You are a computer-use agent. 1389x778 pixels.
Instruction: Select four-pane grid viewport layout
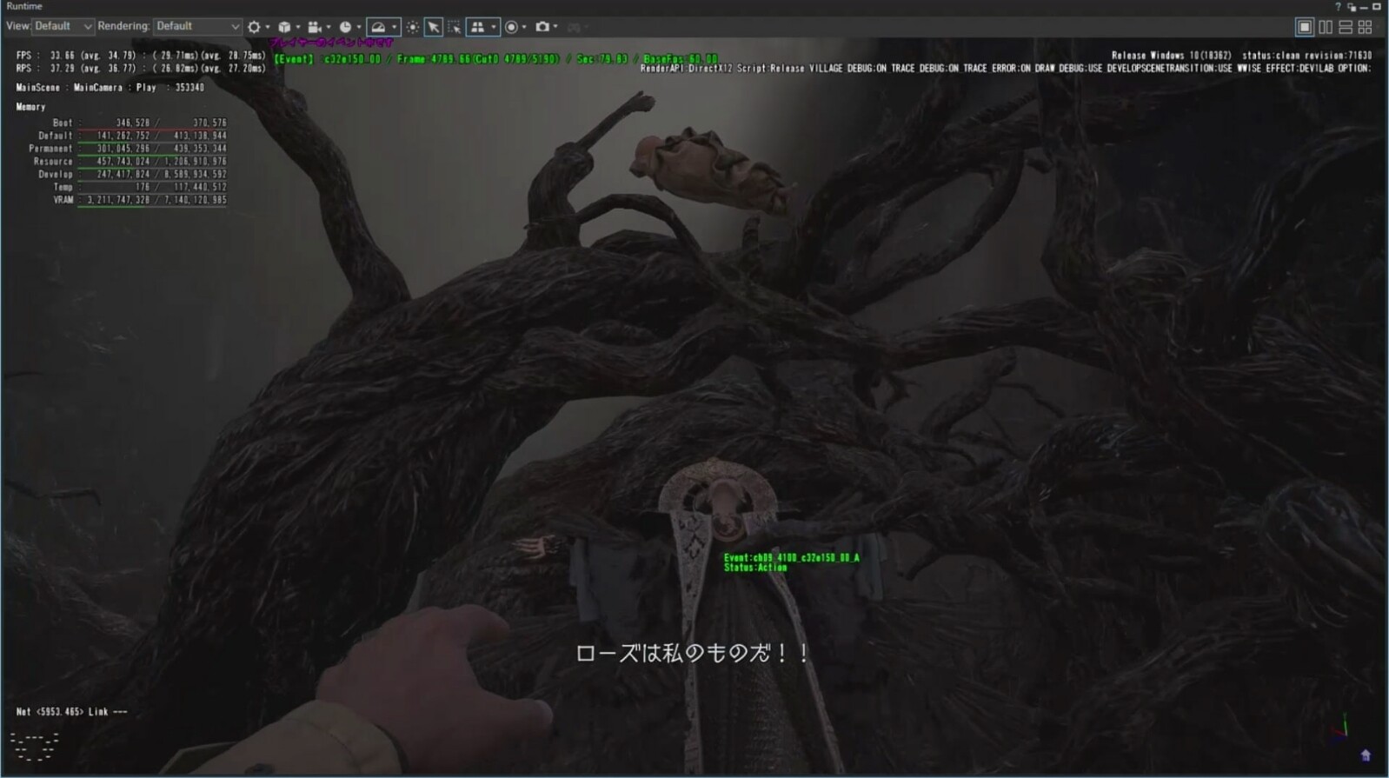(1366, 27)
